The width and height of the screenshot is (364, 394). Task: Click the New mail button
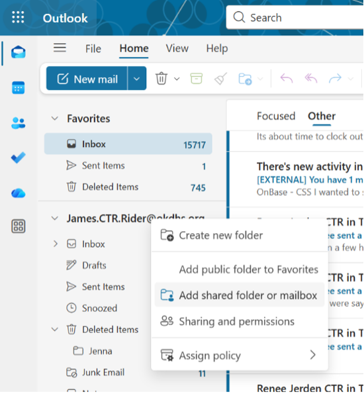click(x=87, y=79)
